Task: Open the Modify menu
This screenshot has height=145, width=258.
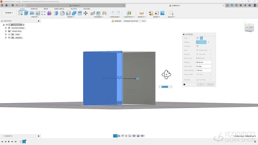Action: (x=71, y=17)
